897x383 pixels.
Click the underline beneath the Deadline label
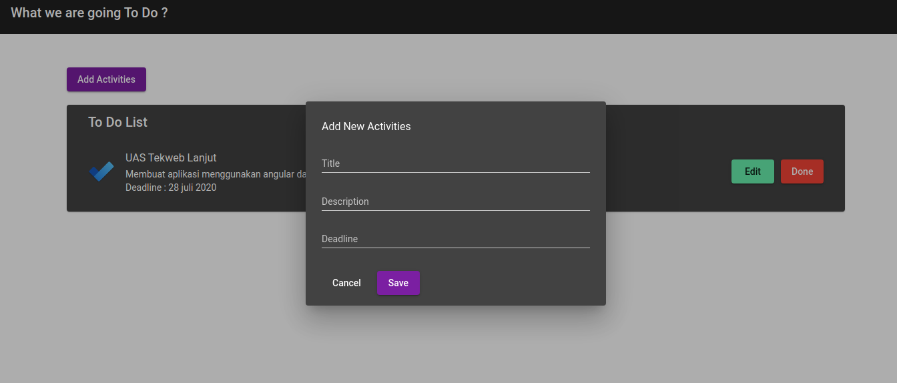[x=456, y=248]
